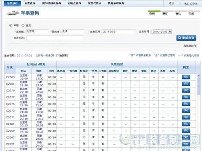202x151 pixels.
Task: Select the 往返 round-trip radio button
Action: 23,25
